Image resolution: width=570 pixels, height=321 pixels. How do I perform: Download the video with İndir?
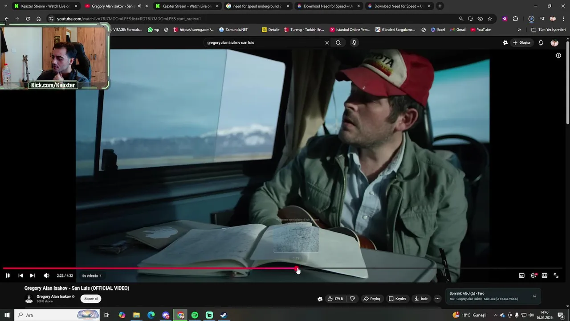(421, 299)
